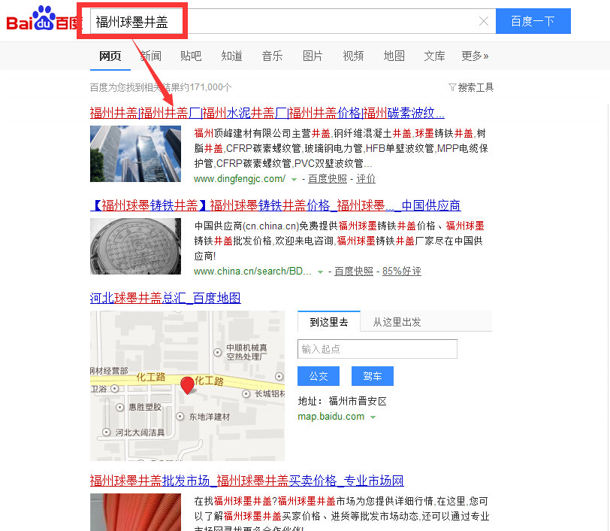Open the 更多» menu

pyautogui.click(x=475, y=56)
